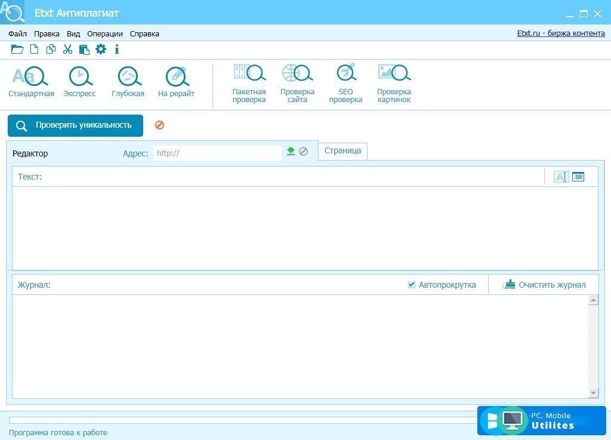Click the info icon in the toolbar
The width and height of the screenshot is (611, 440).
tap(117, 49)
